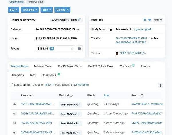The height and width of the screenshot is (135, 172).
Task: Click the filter icon next to From
Action: 142,96
